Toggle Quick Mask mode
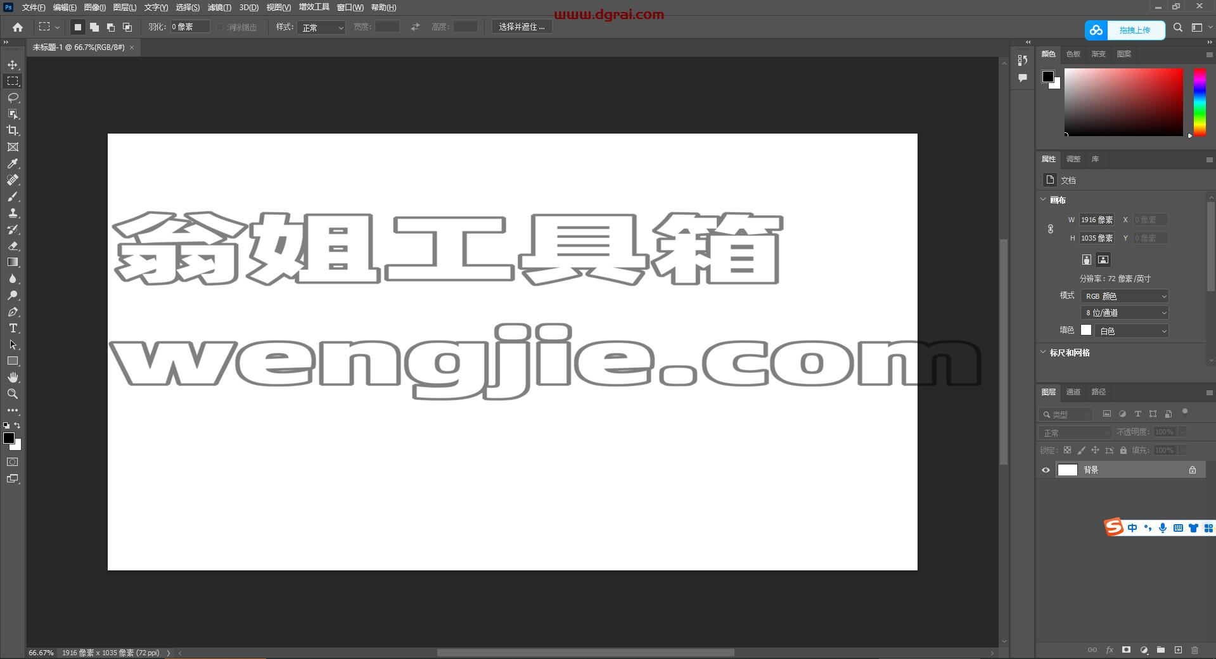Screen dimensions: 1216x659 [13, 462]
